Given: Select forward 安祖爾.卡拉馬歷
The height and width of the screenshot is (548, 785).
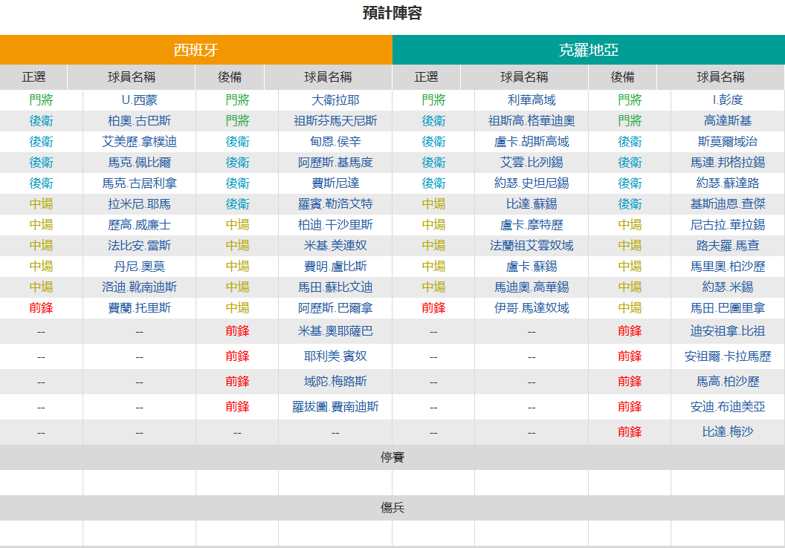Looking at the screenshot, I should (728, 356).
